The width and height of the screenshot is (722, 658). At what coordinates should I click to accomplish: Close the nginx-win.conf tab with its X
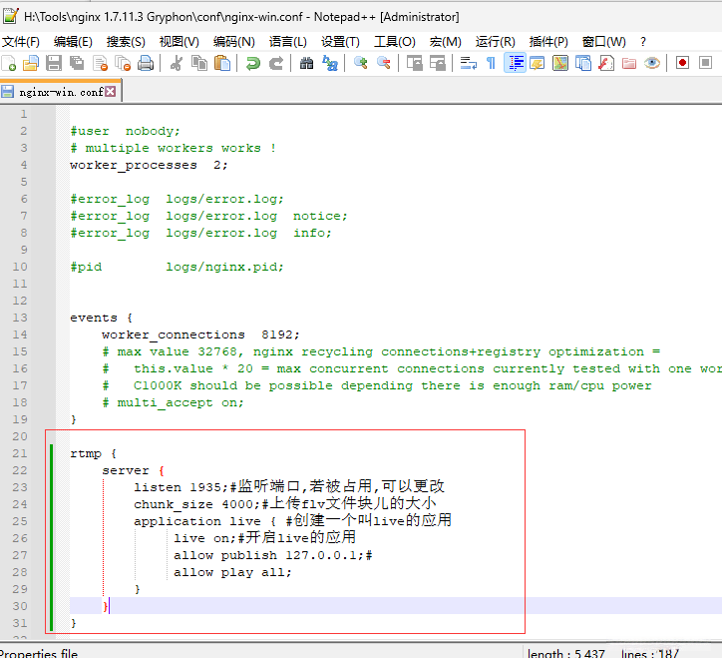tap(111, 92)
